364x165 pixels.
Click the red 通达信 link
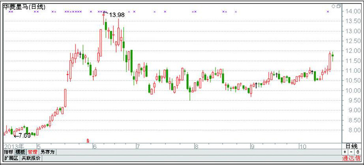point(351,159)
